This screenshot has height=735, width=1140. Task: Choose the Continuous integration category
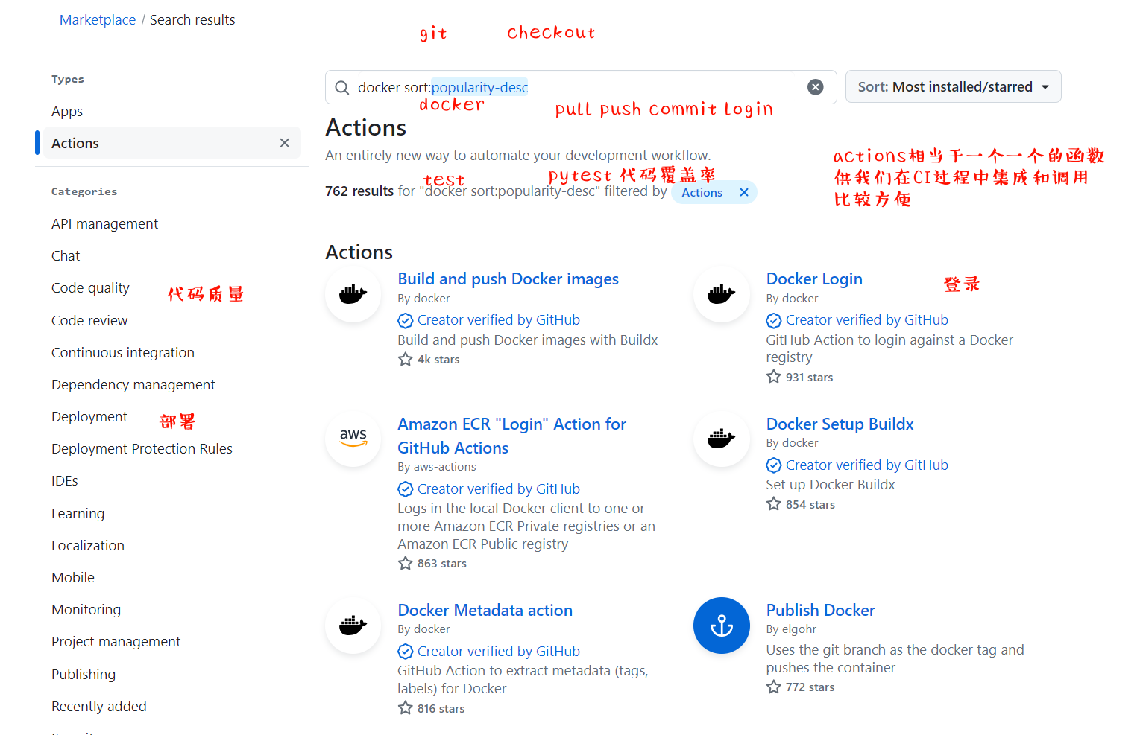[x=123, y=353]
